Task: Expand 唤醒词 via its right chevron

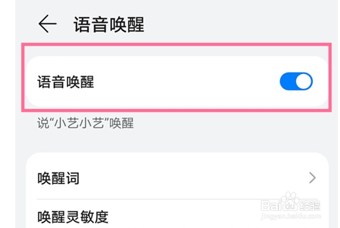Action: click(313, 179)
